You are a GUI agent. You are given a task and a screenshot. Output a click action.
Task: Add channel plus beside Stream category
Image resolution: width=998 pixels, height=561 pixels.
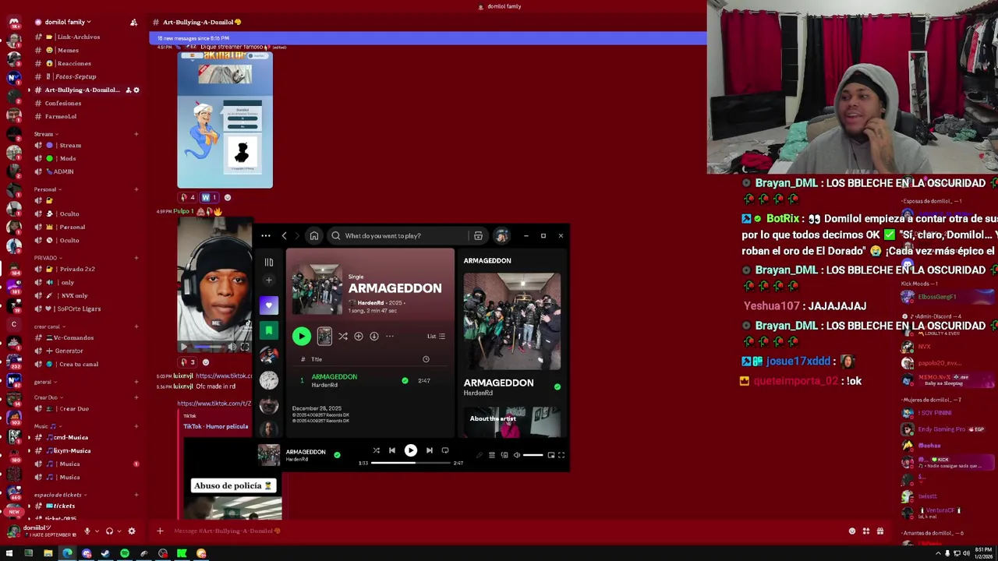pos(136,134)
